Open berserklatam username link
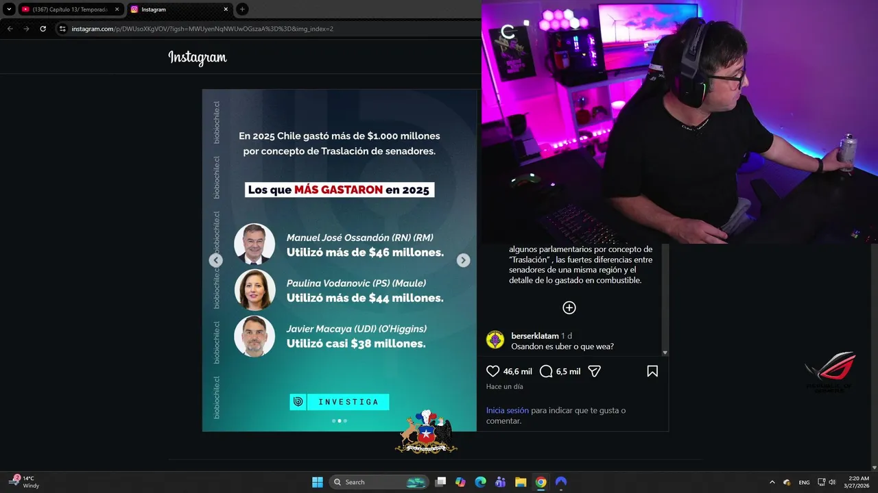 (x=535, y=336)
